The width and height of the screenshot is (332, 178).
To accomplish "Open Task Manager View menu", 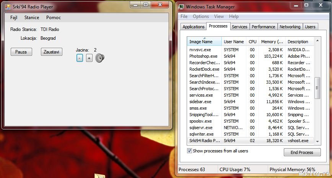I will pos(219,16).
